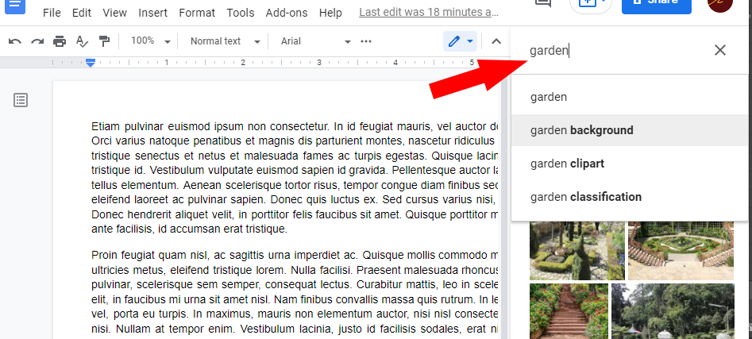Open the account profile avatar
This screenshot has height=339, width=752.
(x=720, y=5)
